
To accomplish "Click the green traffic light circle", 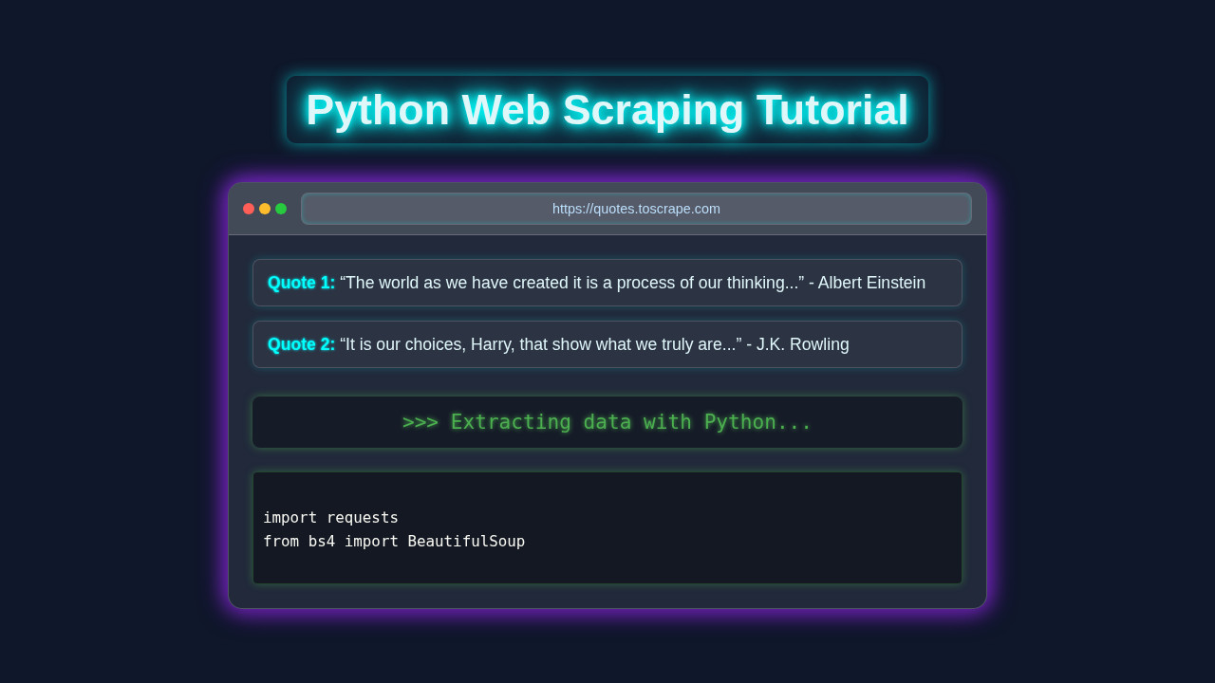I will click(280, 208).
